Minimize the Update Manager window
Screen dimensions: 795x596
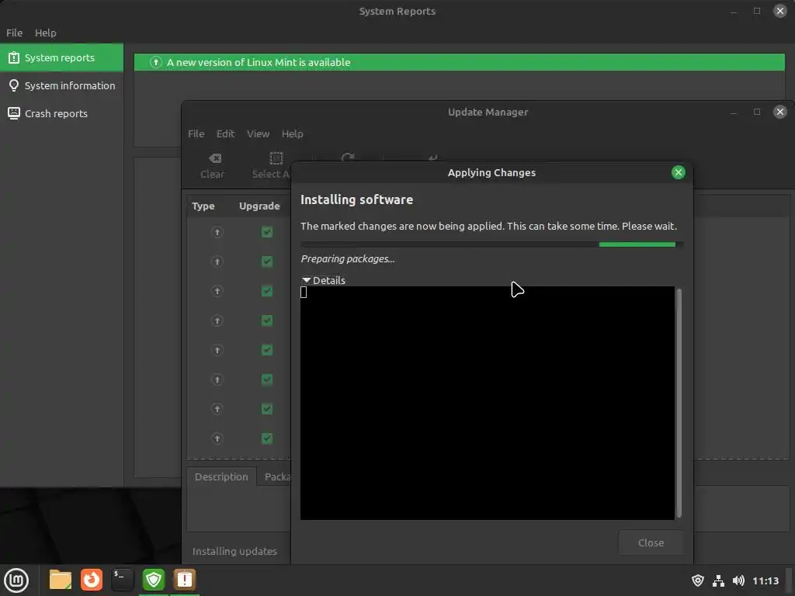[x=734, y=112]
